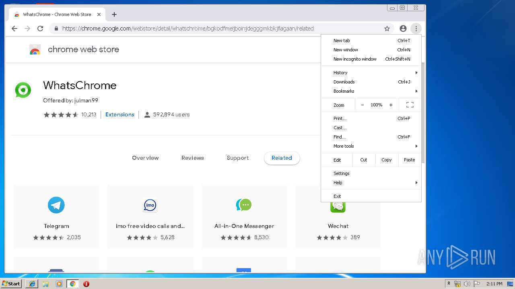515x289 pixels.
Task: Click the 10,213 ratings count
Action: click(89, 114)
